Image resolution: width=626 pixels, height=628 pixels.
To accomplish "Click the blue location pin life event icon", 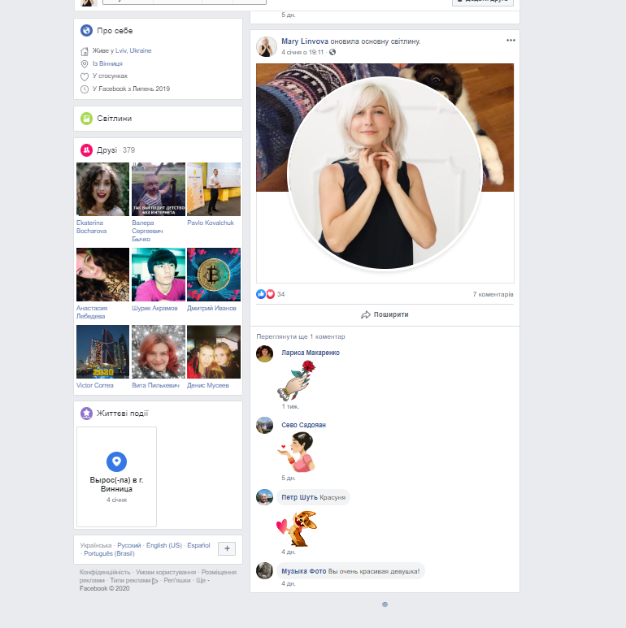I will pyautogui.click(x=116, y=461).
